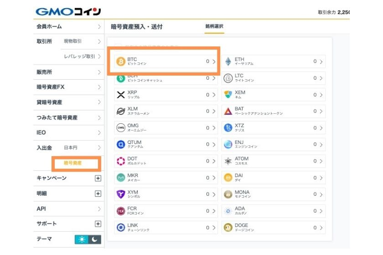Open つみたて暗号資産 in the sidebar
The height and width of the screenshot is (255, 383).
[69, 117]
